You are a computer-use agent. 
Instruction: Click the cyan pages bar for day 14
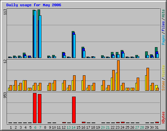point(74,46)
